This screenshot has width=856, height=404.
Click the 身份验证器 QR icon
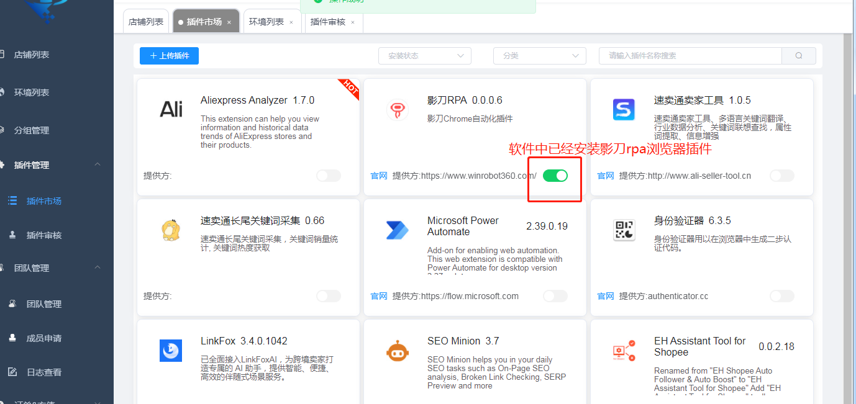coord(624,230)
